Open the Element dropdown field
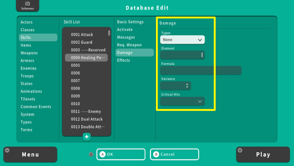Viewport: 294px width, 166px height. (183, 55)
